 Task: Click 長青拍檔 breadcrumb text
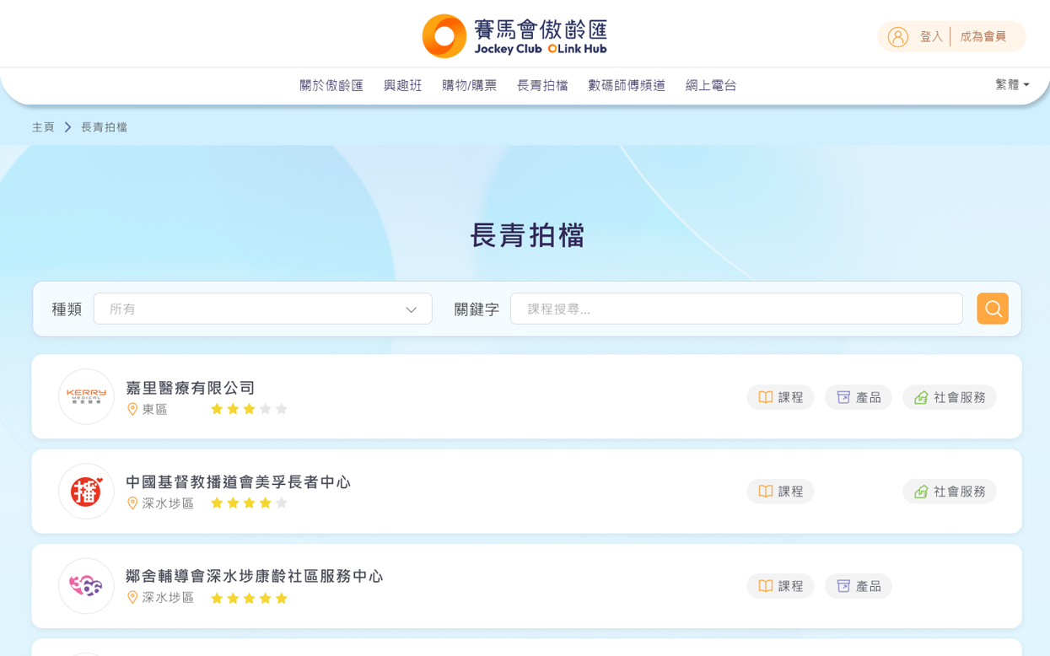(104, 127)
